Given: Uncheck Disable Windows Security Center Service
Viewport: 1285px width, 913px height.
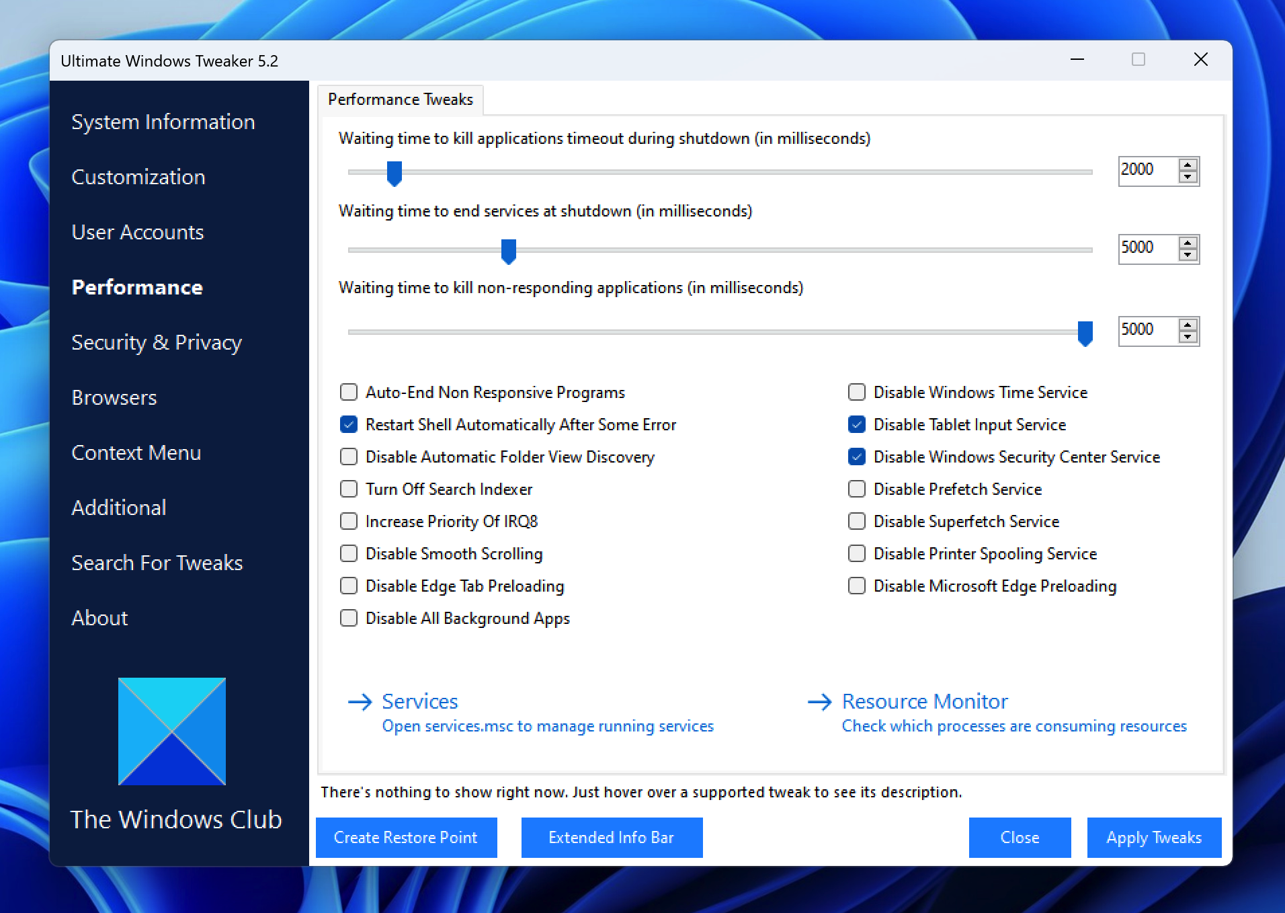Looking at the screenshot, I should coord(857,457).
